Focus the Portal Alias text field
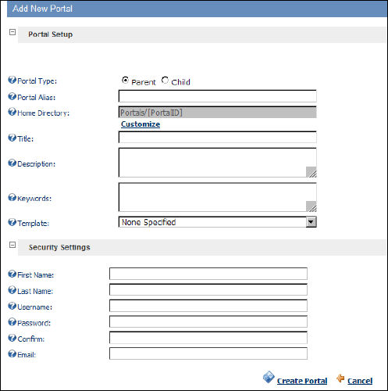This screenshot has width=388, height=391. point(218,96)
